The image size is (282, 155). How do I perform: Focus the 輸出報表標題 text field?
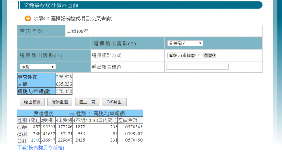click(197, 67)
